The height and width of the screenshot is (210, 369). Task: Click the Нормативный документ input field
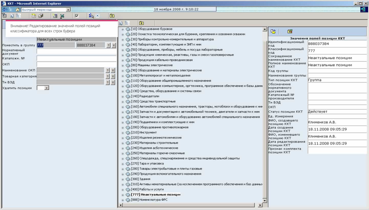point(76,51)
